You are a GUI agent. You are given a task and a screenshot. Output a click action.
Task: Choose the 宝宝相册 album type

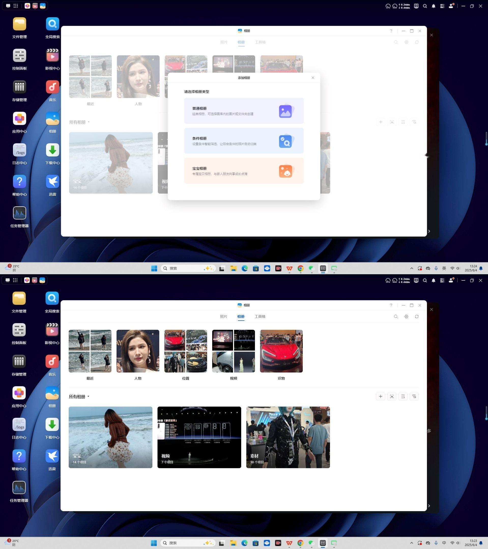click(x=244, y=171)
